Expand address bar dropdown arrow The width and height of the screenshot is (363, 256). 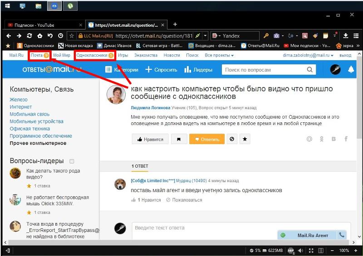coord(205,36)
